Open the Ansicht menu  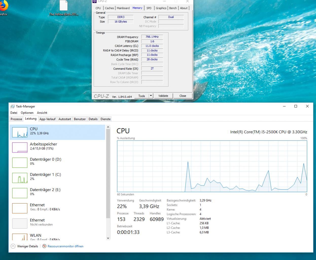(x=42, y=113)
